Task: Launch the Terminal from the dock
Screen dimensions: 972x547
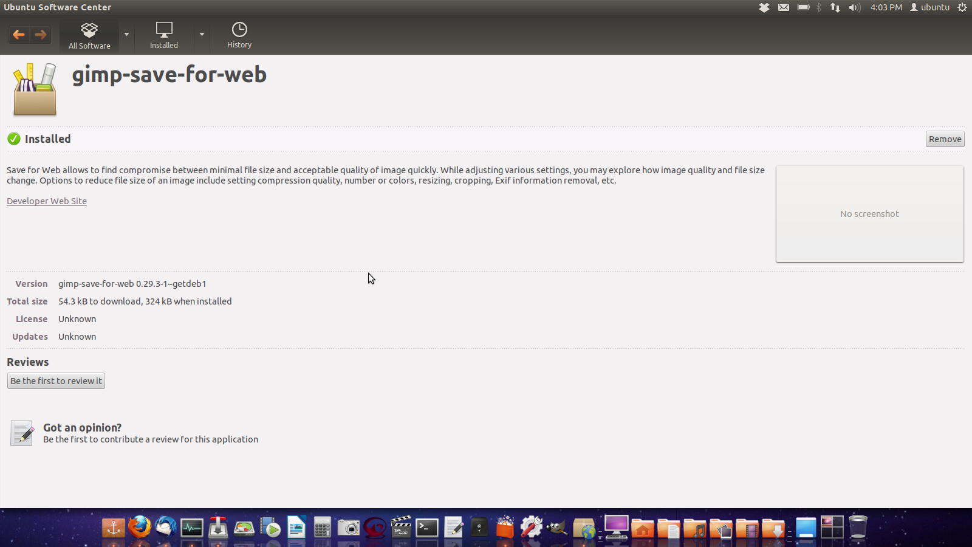Action: coord(427,528)
